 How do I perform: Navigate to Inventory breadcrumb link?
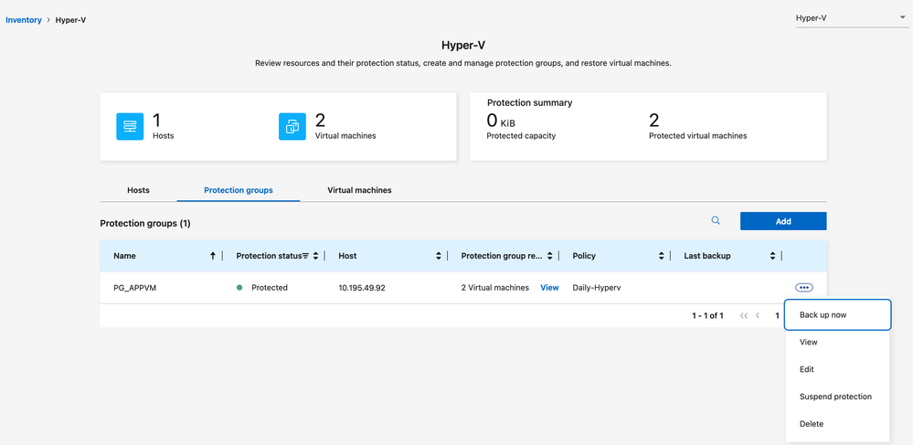tap(24, 19)
